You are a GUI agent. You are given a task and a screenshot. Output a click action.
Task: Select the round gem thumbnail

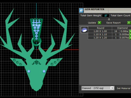pyautogui.click(x=84, y=30)
